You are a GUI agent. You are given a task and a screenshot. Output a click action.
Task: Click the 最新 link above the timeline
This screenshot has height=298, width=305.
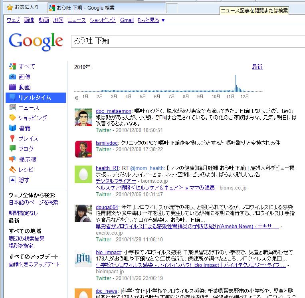pyautogui.click(x=257, y=67)
